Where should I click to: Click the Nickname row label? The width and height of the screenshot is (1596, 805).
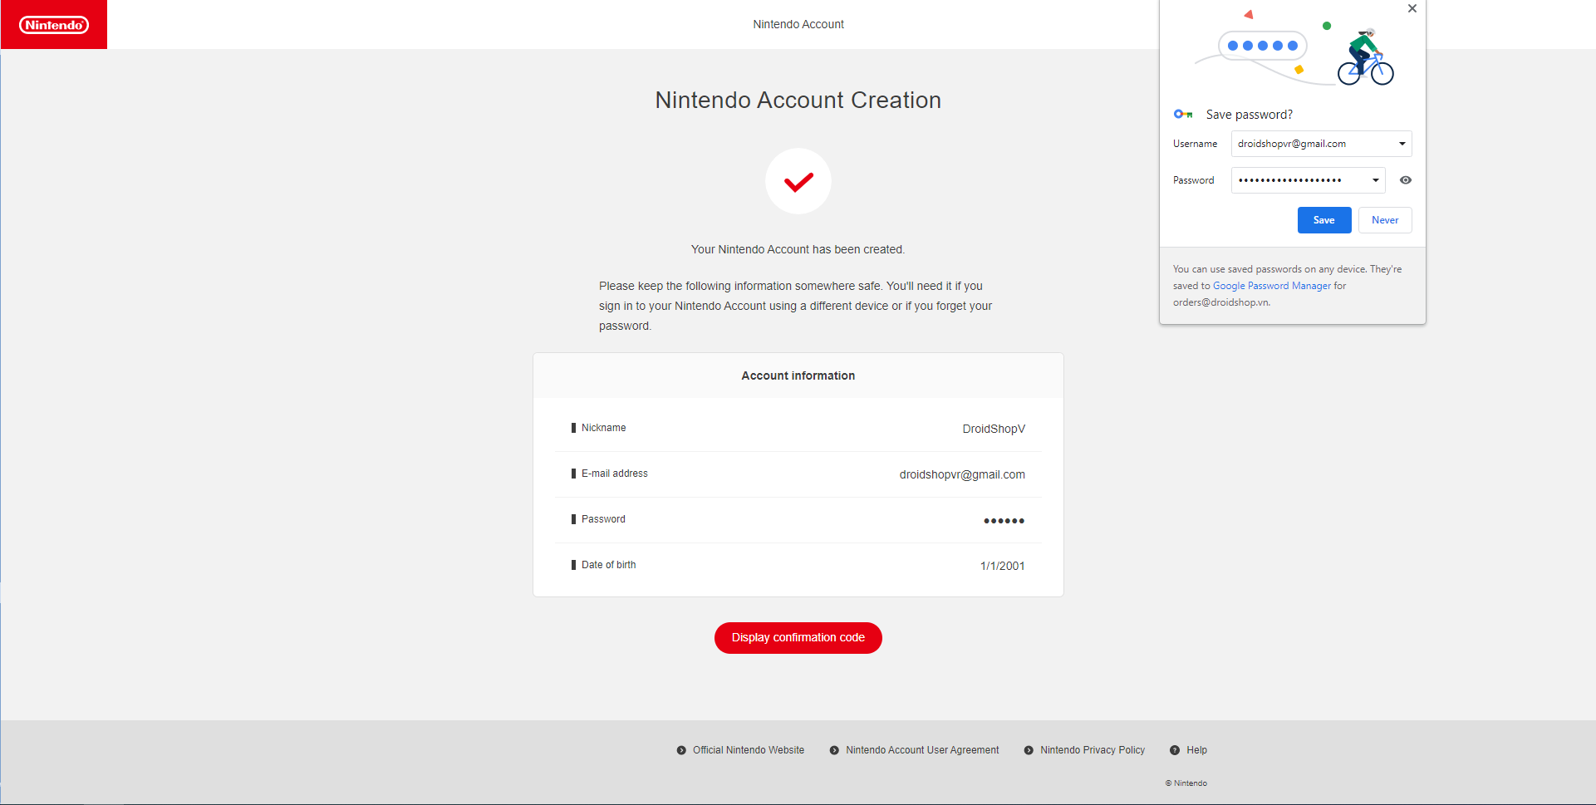point(604,428)
